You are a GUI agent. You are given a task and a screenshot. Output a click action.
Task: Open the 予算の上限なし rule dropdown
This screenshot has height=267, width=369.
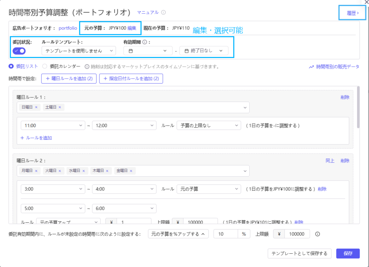click(209, 125)
